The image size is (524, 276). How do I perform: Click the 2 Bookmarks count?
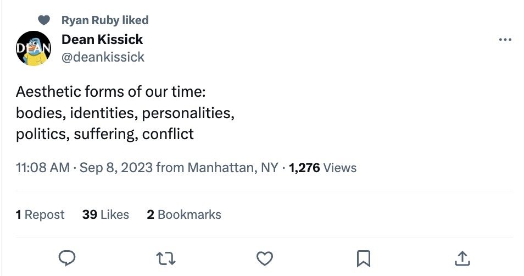click(183, 214)
